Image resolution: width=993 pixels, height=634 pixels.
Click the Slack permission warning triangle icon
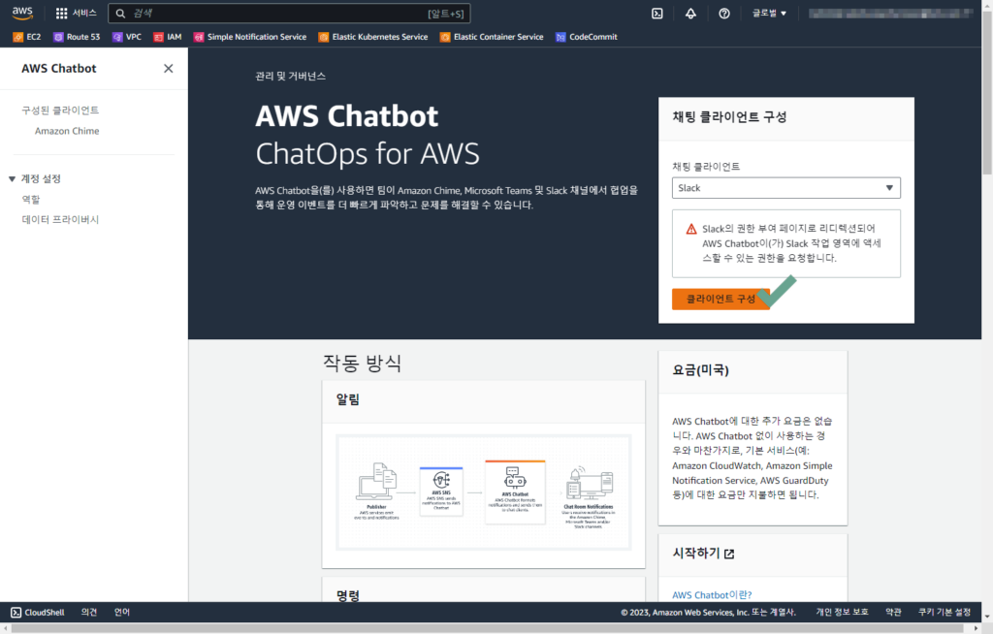691,230
